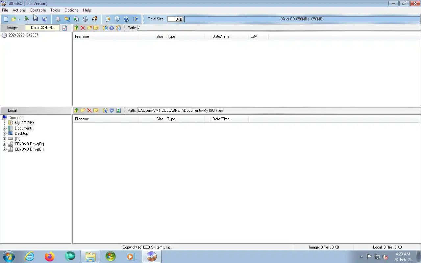Select My ISO Files in Local tree

click(24, 123)
